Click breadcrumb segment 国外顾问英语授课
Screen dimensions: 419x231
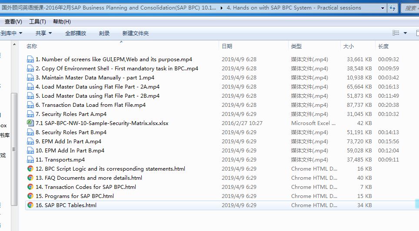[109, 8]
